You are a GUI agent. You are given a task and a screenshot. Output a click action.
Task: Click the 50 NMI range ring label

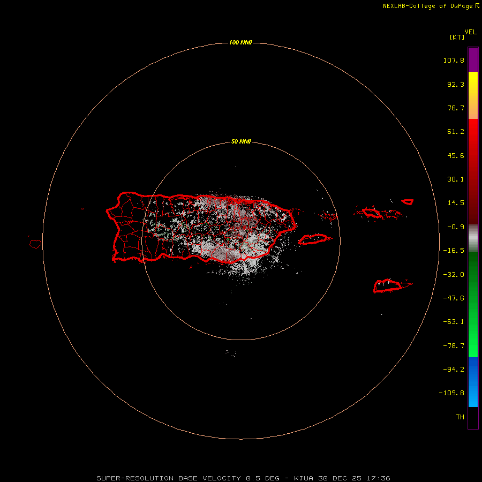(241, 142)
